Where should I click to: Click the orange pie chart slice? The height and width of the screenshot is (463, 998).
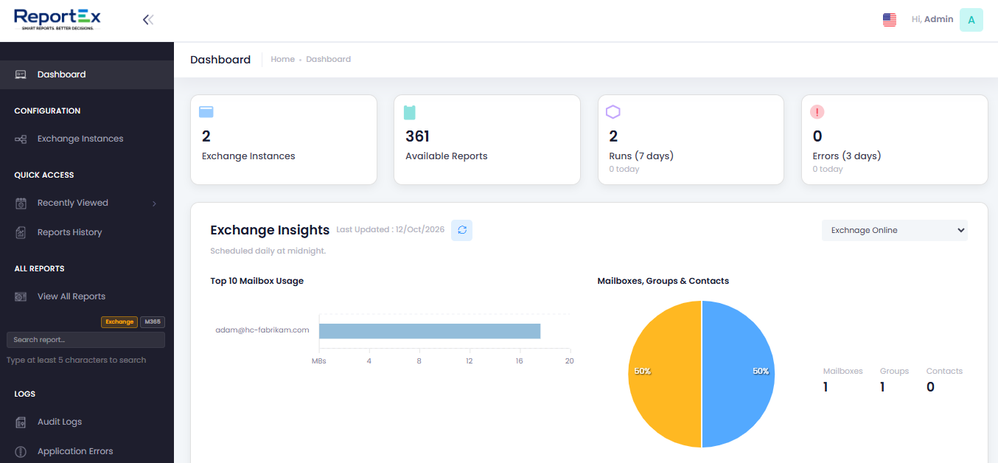tap(664, 374)
